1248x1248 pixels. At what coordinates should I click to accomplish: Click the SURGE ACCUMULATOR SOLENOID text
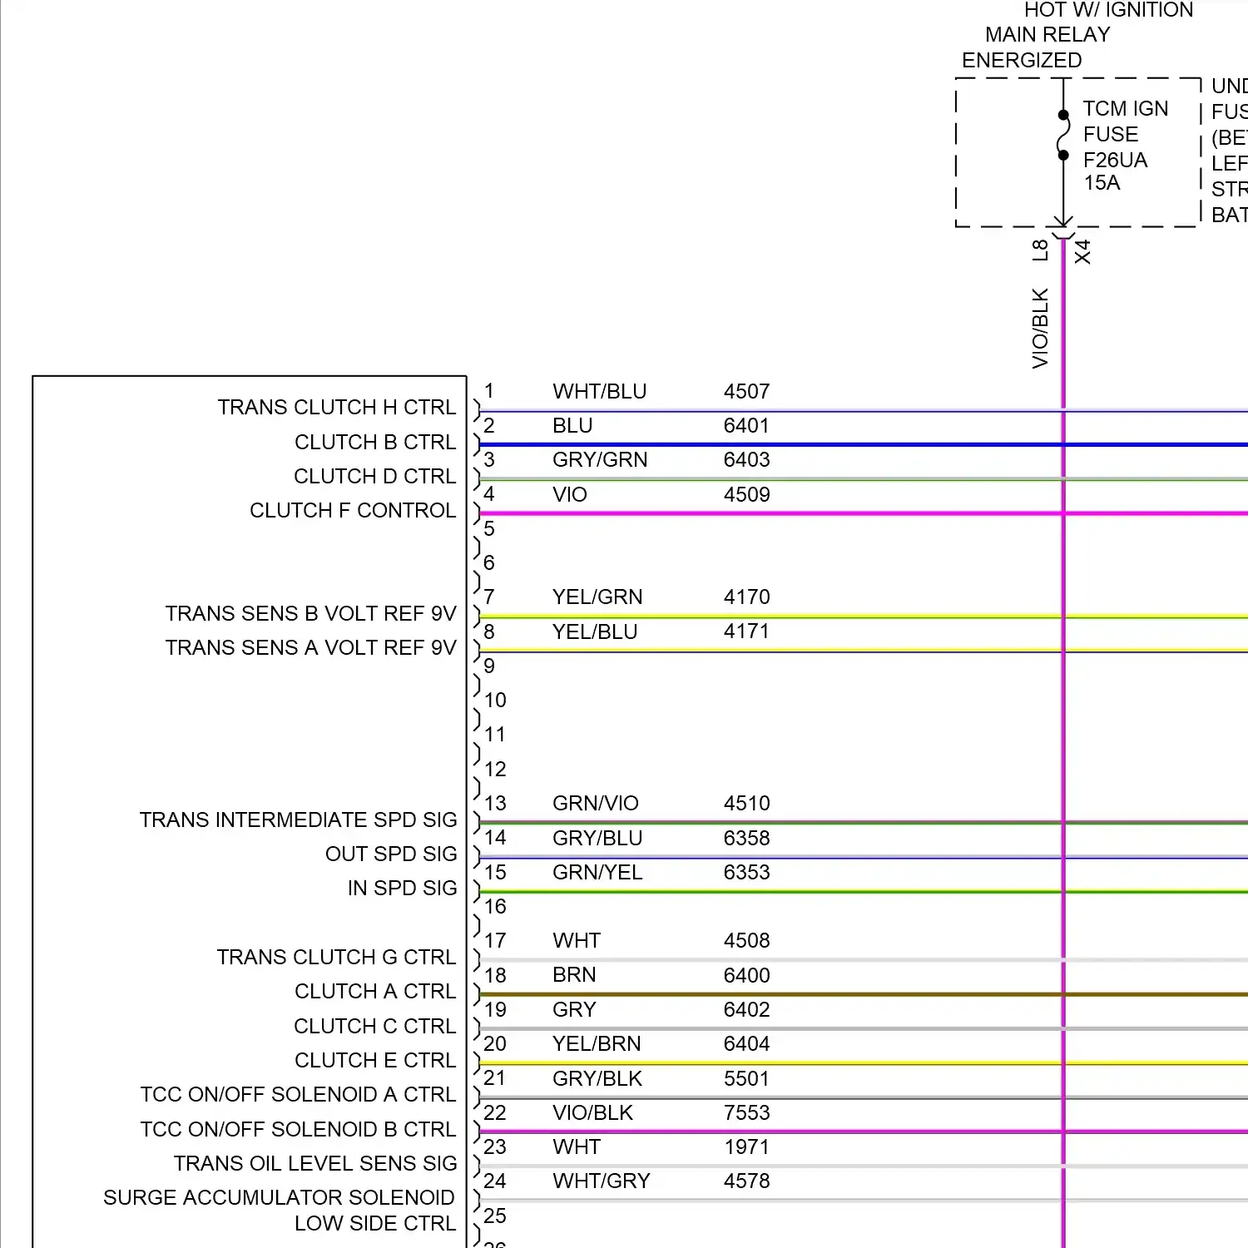tap(279, 1197)
